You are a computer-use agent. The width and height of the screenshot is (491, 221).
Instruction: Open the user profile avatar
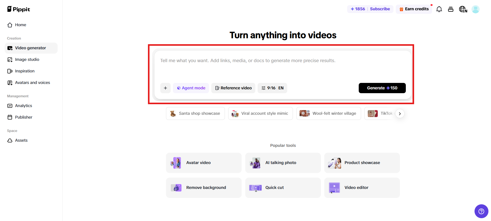pos(475,9)
